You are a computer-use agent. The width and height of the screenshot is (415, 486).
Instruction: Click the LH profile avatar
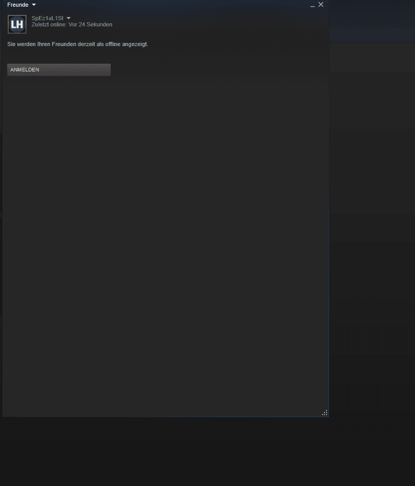17,24
